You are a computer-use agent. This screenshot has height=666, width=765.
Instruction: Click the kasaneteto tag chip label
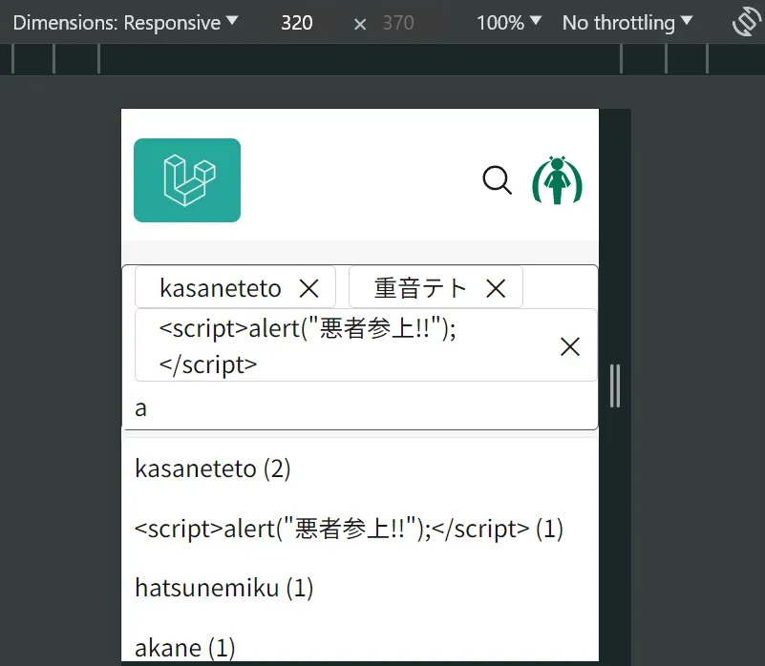[221, 288]
